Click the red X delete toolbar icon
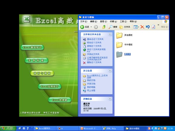 [142, 27]
